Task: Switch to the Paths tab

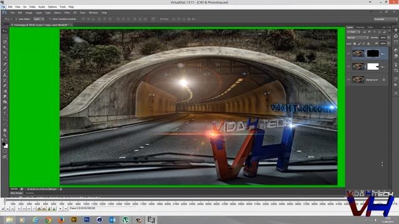Action: tap(370, 27)
